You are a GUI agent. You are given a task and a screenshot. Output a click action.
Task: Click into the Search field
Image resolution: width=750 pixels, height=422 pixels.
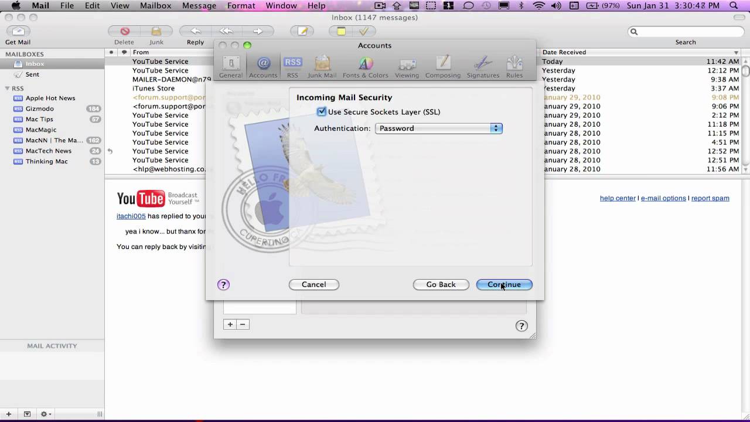pyautogui.click(x=686, y=32)
